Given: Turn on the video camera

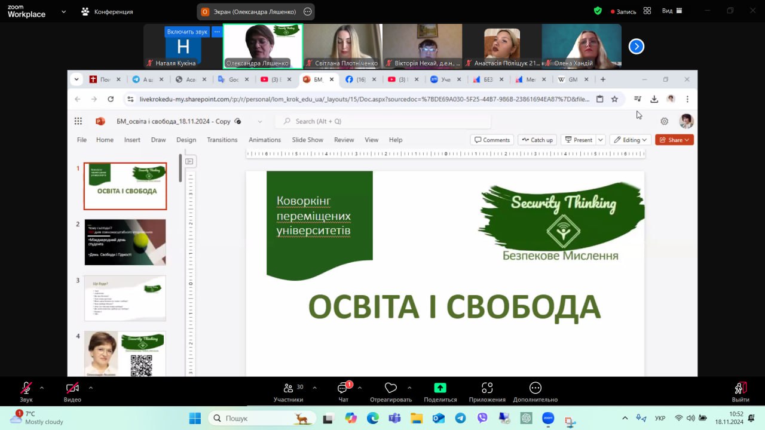Looking at the screenshot, I should [x=72, y=388].
